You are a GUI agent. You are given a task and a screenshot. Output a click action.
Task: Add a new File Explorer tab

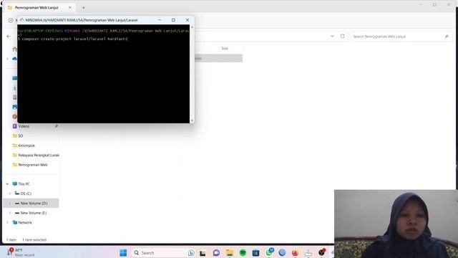coord(84,8)
